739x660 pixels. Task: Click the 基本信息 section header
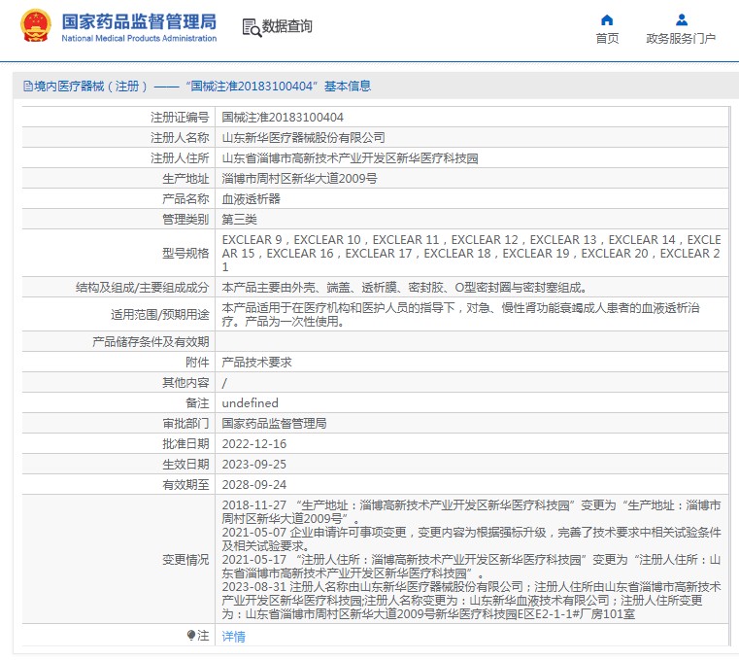(x=348, y=87)
